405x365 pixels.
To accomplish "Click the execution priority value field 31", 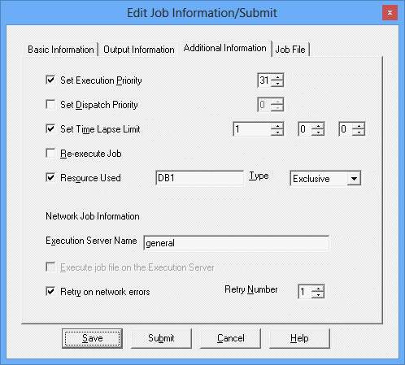I will pos(264,80).
